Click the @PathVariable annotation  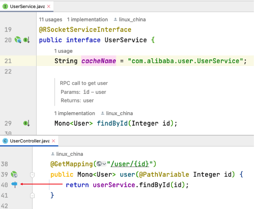click(x=164, y=175)
